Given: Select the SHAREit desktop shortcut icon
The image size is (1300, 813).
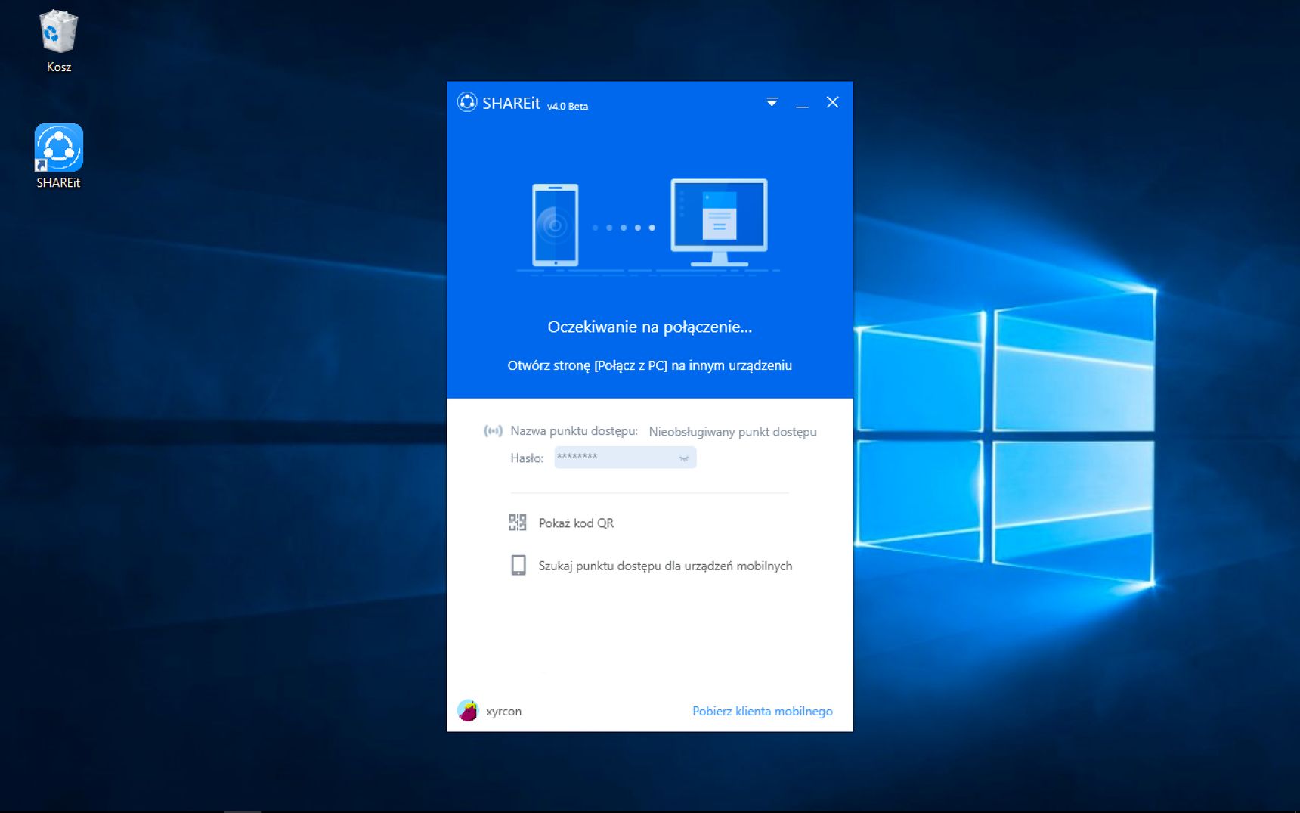Looking at the screenshot, I should (x=59, y=156).
